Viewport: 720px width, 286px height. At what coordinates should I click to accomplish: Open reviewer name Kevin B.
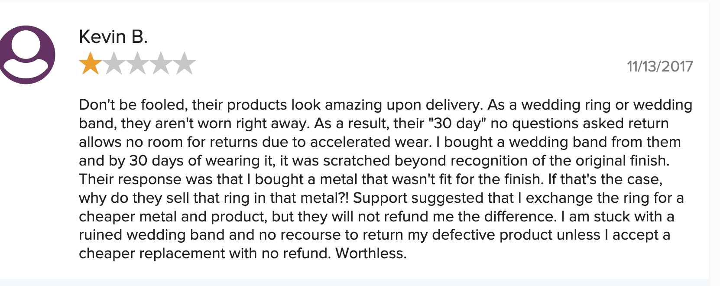[x=114, y=37]
